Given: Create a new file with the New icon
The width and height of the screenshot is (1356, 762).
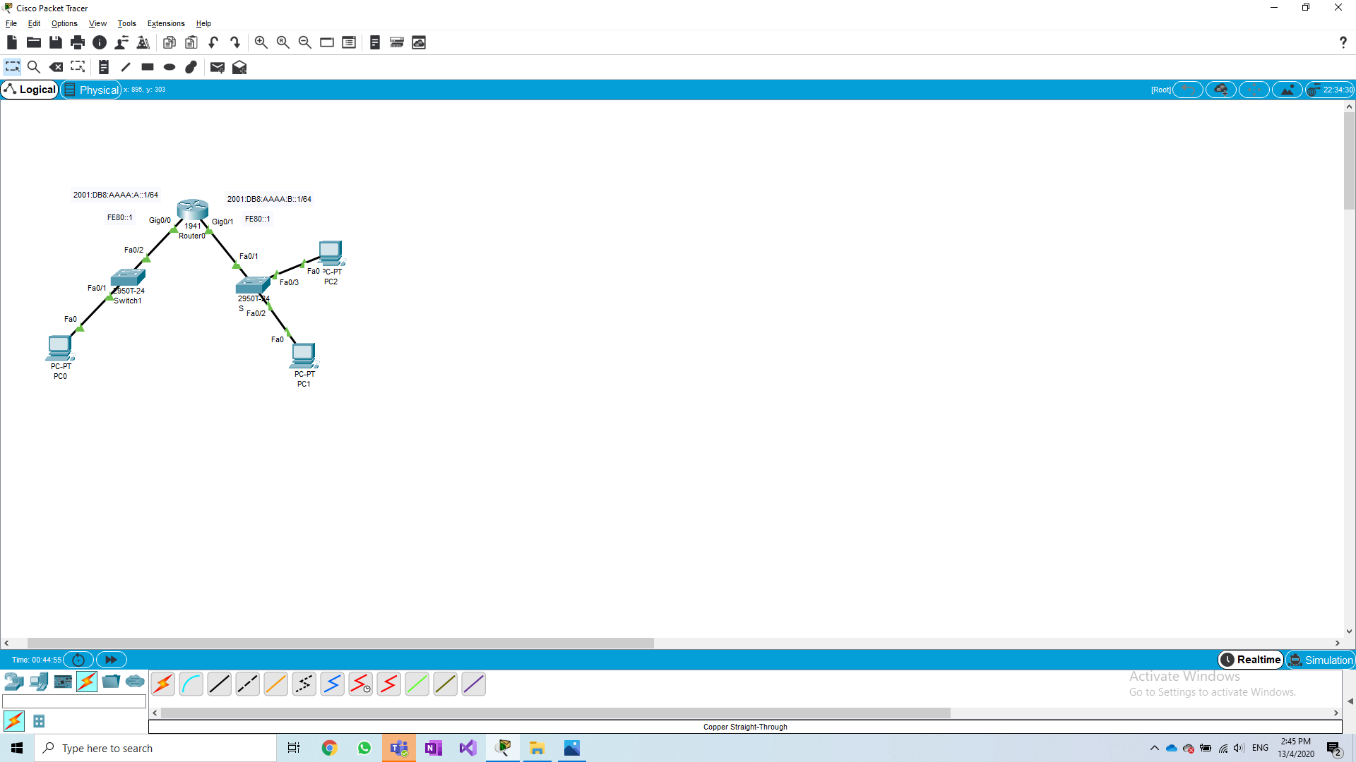Looking at the screenshot, I should coord(12,42).
